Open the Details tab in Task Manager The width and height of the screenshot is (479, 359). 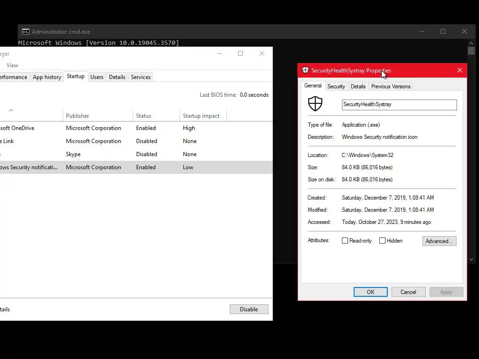[117, 77]
